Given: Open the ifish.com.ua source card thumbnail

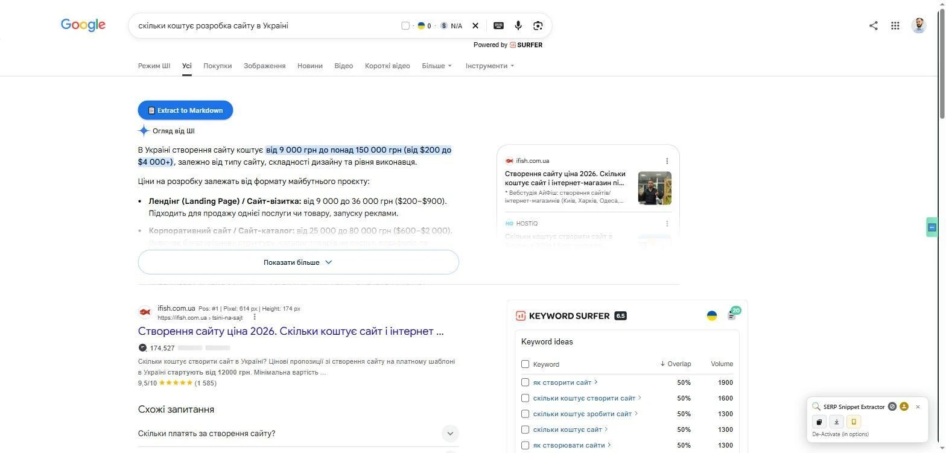Looking at the screenshot, I should tap(655, 188).
